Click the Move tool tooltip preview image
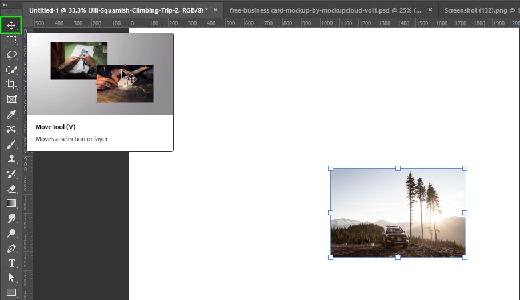 100,74
